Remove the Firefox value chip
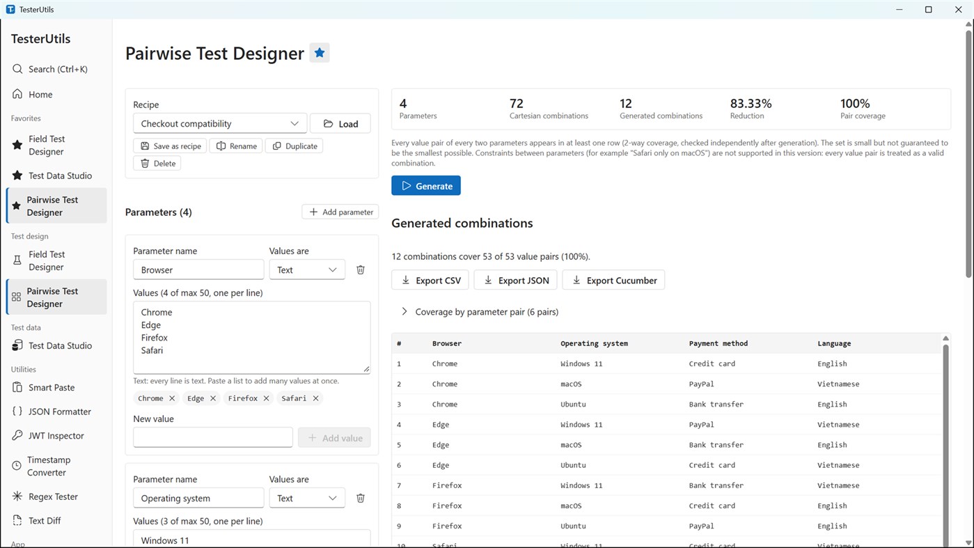The image size is (974, 548). pyautogui.click(x=266, y=398)
